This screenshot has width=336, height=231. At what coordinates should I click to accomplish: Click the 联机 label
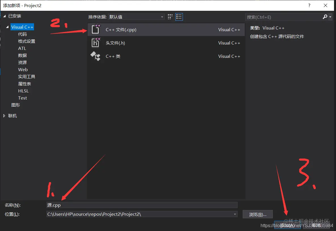(12, 116)
